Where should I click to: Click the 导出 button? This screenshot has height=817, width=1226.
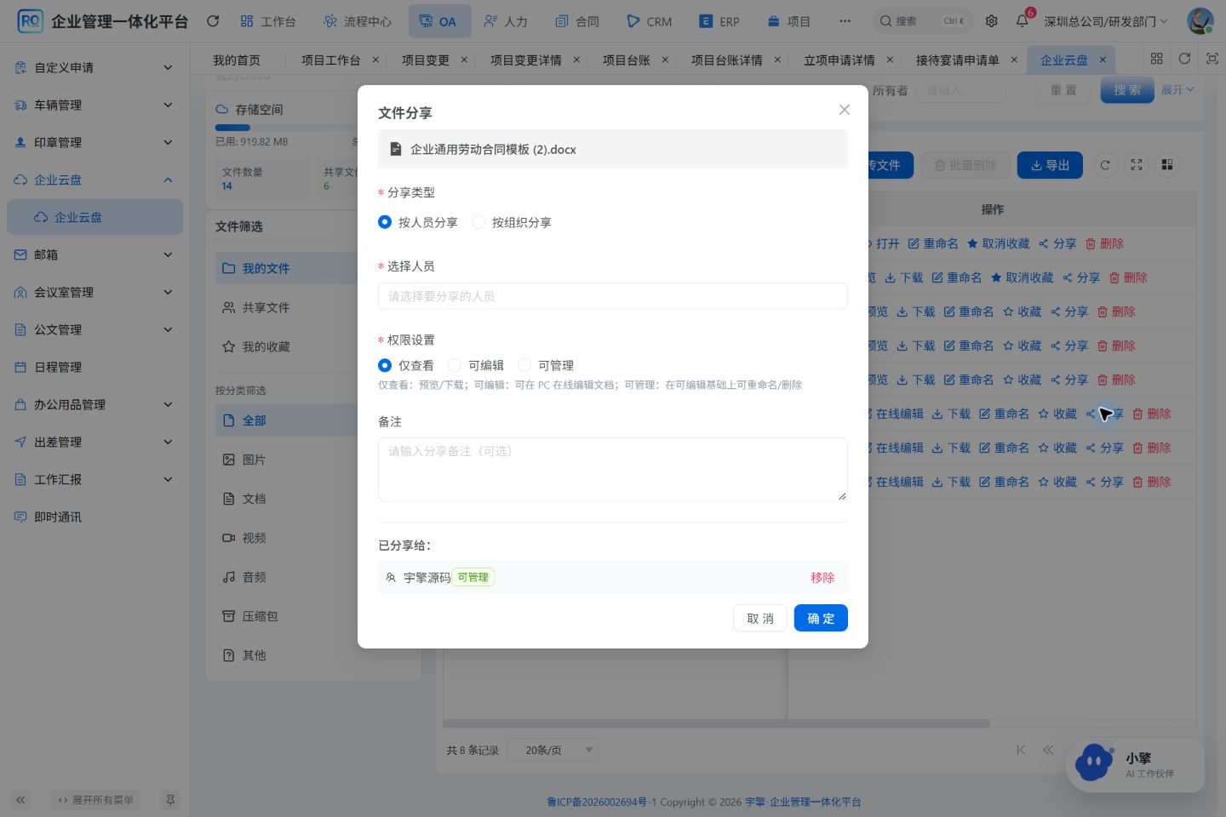point(1050,165)
